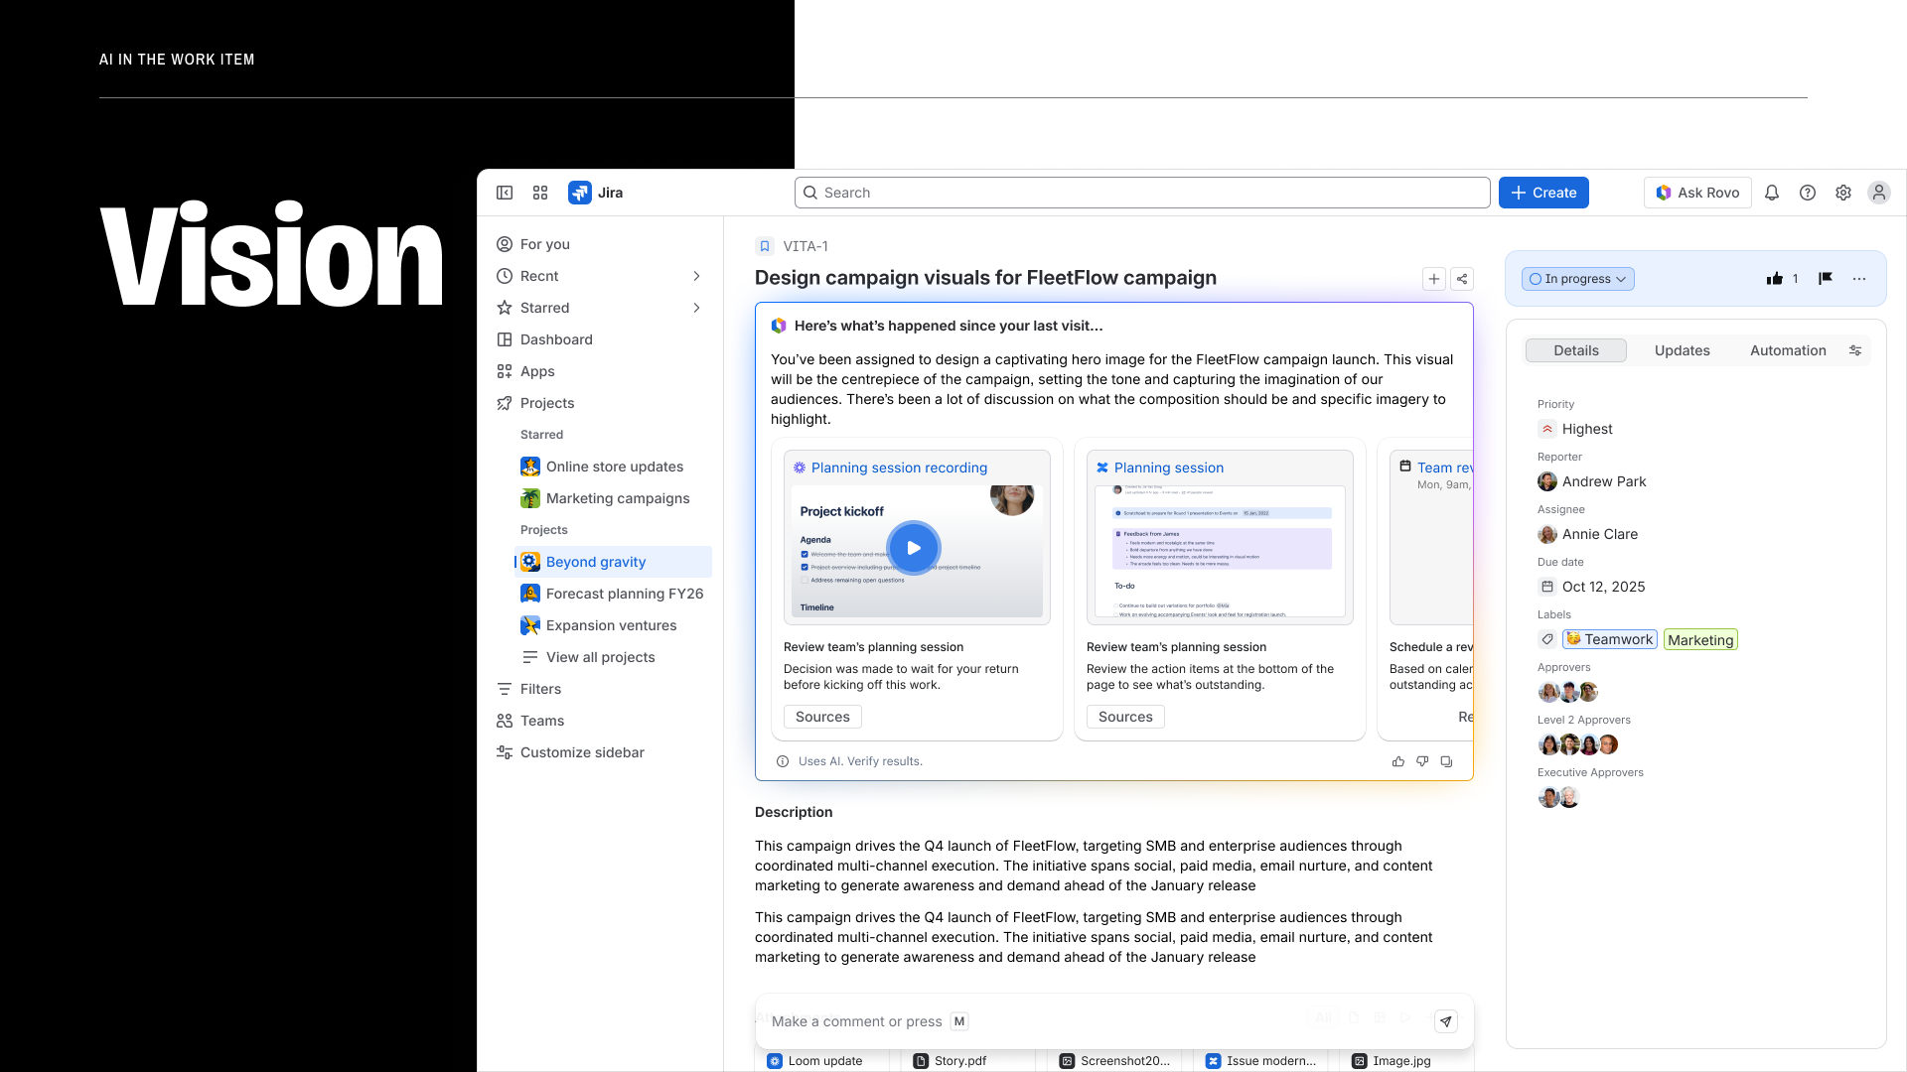Click the Highest priority icon
The width and height of the screenshot is (1907, 1072).
1547,429
